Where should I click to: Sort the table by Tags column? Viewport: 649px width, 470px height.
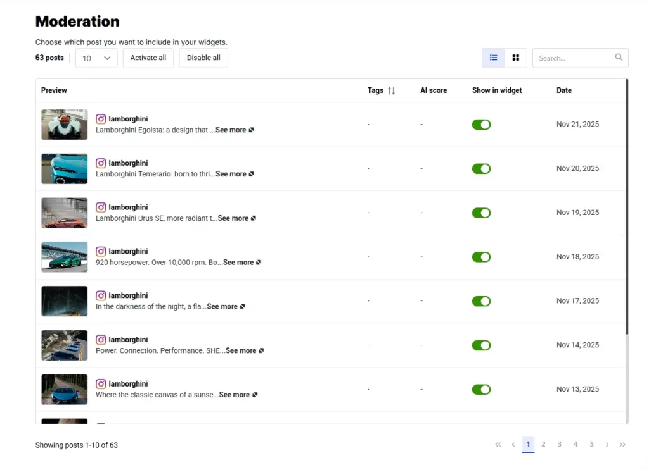[392, 90]
